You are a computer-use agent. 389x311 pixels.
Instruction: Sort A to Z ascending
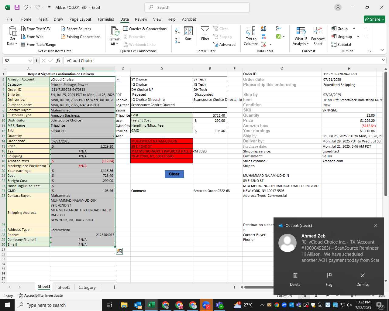[178, 31]
